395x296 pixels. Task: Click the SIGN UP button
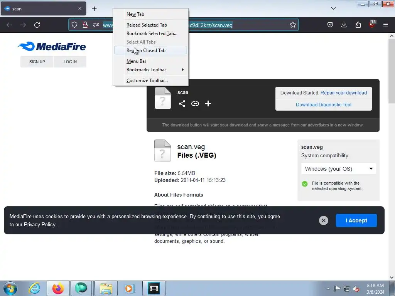(37, 62)
